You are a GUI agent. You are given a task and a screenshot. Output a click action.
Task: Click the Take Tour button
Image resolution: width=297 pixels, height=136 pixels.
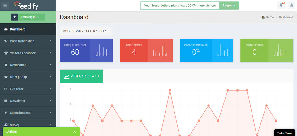click(x=285, y=133)
